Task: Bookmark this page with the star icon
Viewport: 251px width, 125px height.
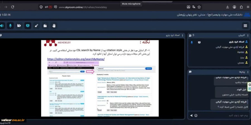Action: [199, 7]
